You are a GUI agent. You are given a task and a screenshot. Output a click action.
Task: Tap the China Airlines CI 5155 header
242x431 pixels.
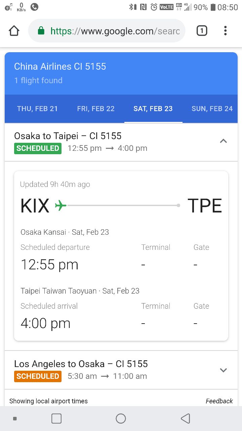click(60, 66)
